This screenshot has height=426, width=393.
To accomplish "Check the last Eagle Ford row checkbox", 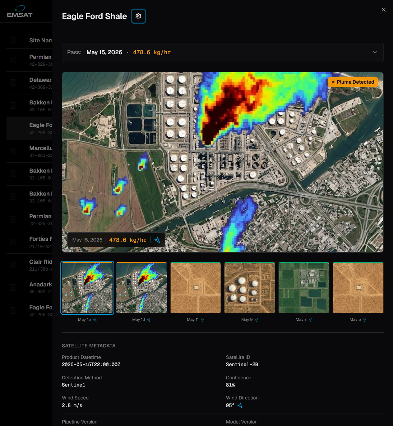I will click(13, 310).
